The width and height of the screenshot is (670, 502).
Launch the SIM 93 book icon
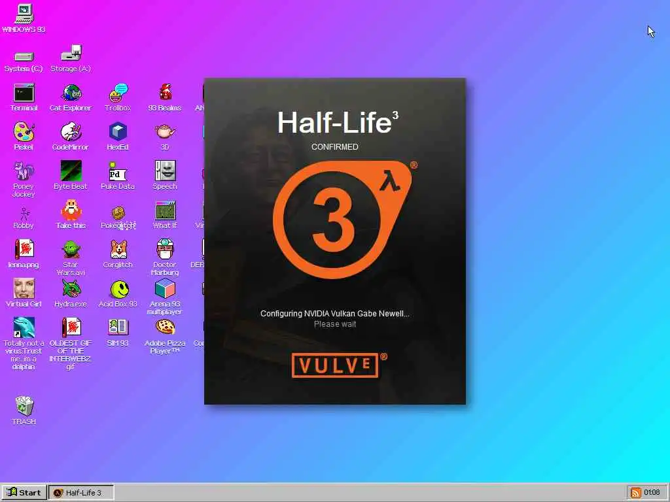pos(118,333)
